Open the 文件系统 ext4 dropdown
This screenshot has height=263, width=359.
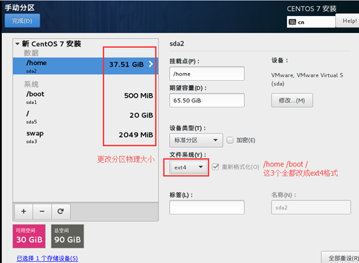[x=189, y=167]
